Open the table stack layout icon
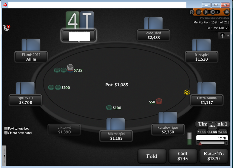 pyautogui.click(x=199, y=12)
